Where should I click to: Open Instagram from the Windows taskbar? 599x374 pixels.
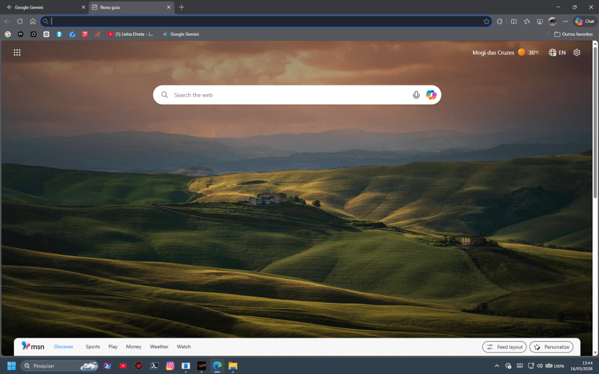point(170,366)
